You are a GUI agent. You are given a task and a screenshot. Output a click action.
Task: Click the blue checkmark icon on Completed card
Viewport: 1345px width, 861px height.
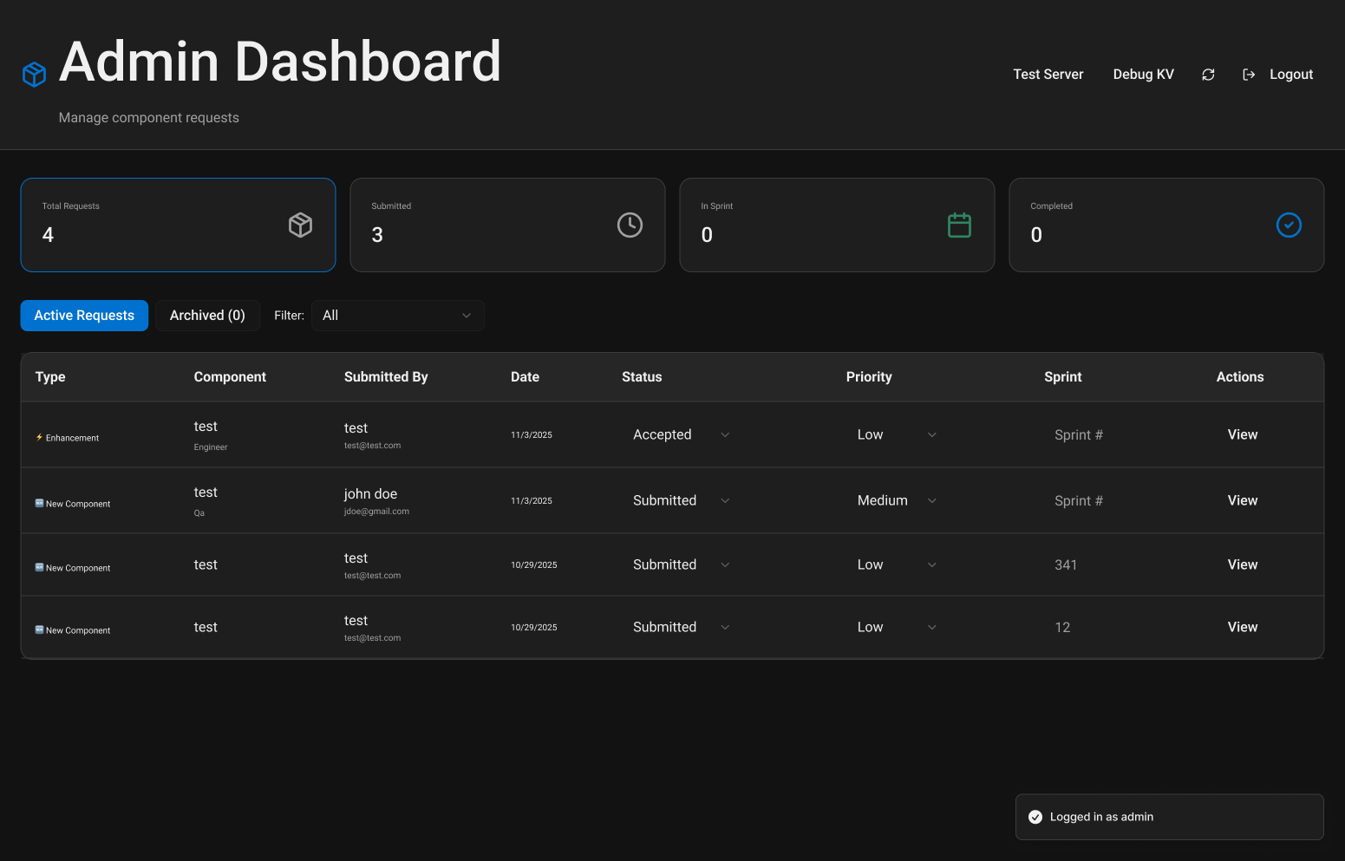tap(1289, 225)
